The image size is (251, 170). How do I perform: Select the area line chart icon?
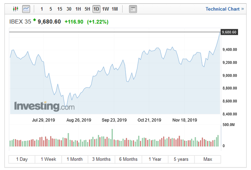pos(26,9)
